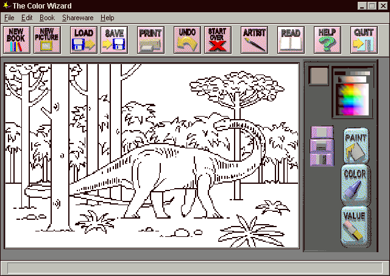Click the Load floppy disk button
Image resolution: width=390 pixels, height=276 pixels.
point(83,40)
